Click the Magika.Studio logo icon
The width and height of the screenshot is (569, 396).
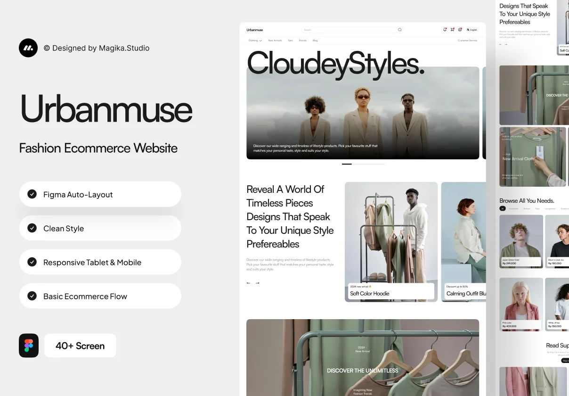pos(28,48)
